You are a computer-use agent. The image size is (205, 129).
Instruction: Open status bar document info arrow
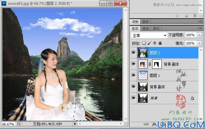(x=75, y=124)
